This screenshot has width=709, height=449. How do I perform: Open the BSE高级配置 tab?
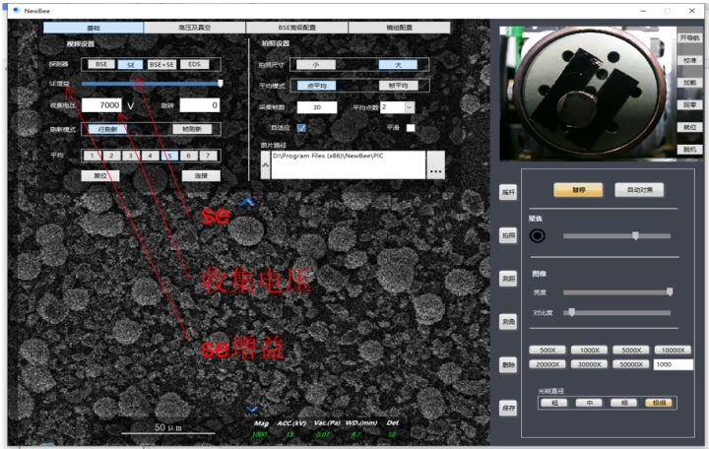click(x=295, y=28)
